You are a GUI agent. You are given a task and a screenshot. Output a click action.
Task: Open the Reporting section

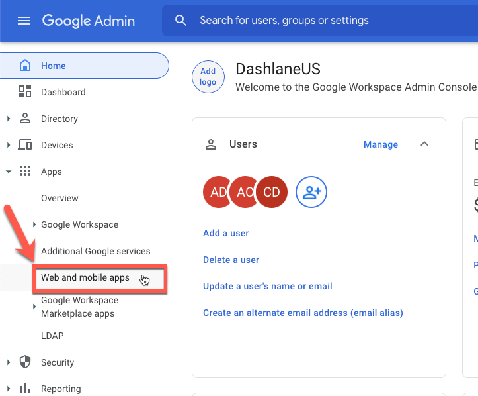(61, 389)
